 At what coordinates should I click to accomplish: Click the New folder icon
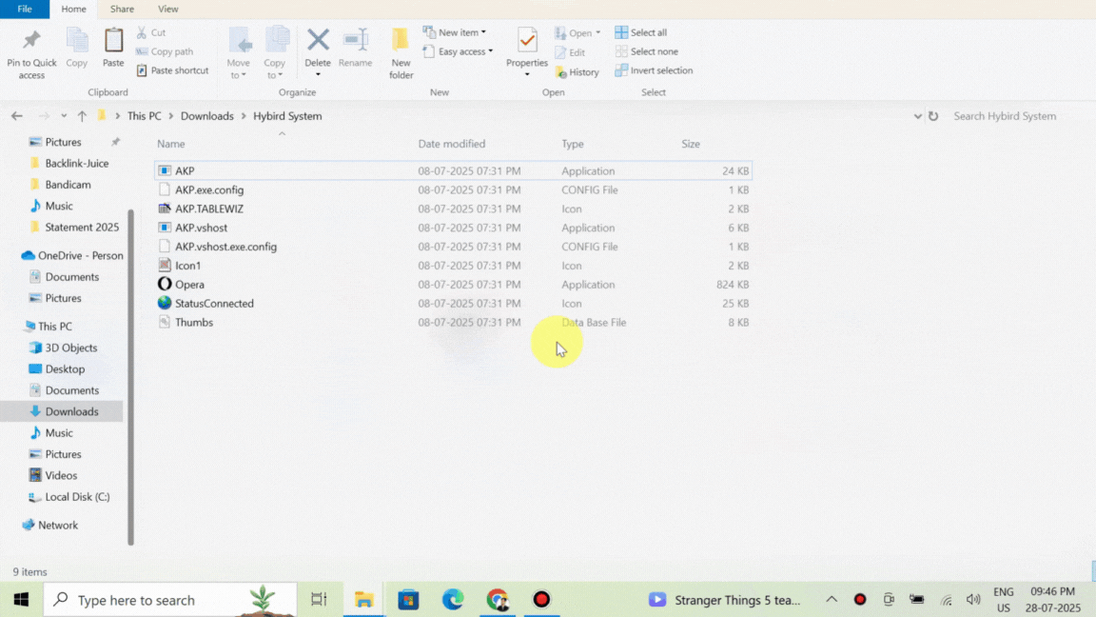tap(401, 42)
